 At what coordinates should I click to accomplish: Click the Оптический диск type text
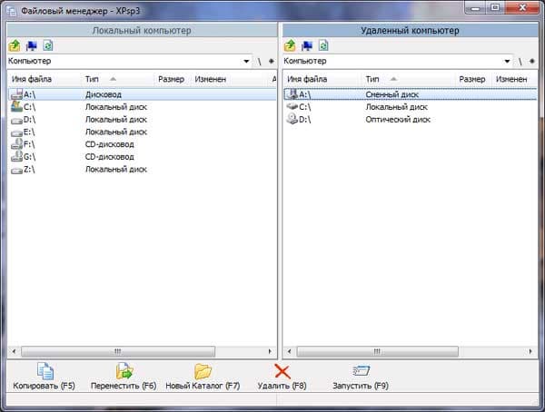(398, 120)
